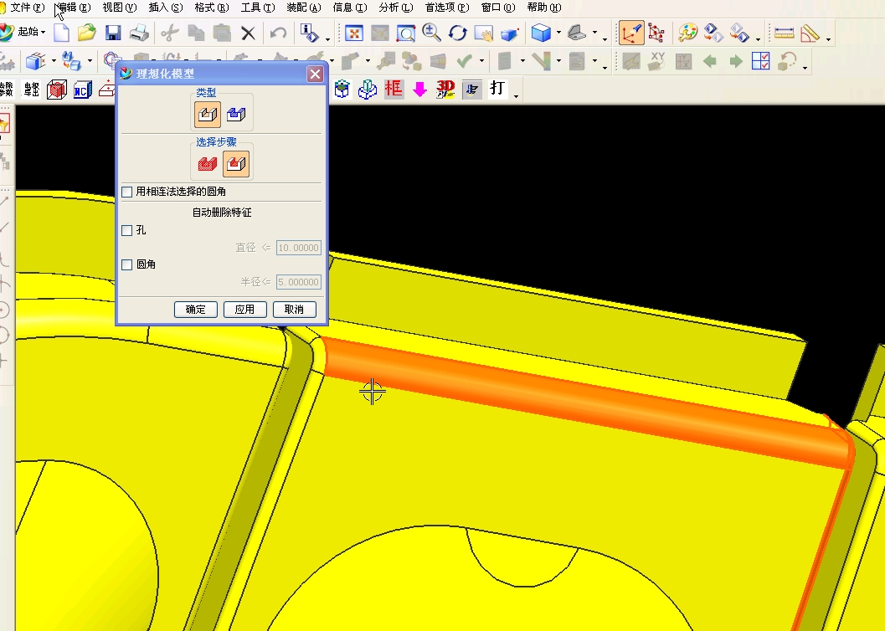Screen dimensions: 885x631
Task: Cancel the dialog with 取消
Action: pos(294,310)
